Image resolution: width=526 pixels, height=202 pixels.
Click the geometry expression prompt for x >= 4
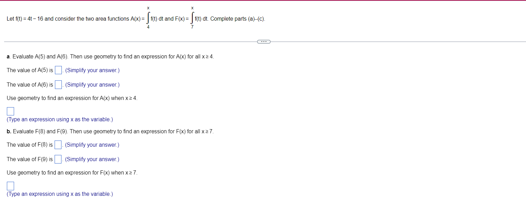(x=71, y=98)
